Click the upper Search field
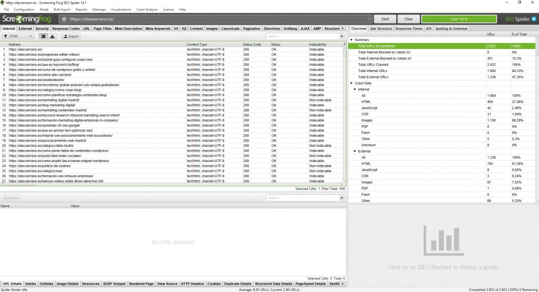The width and height of the screenshot is (539, 292). point(303,36)
